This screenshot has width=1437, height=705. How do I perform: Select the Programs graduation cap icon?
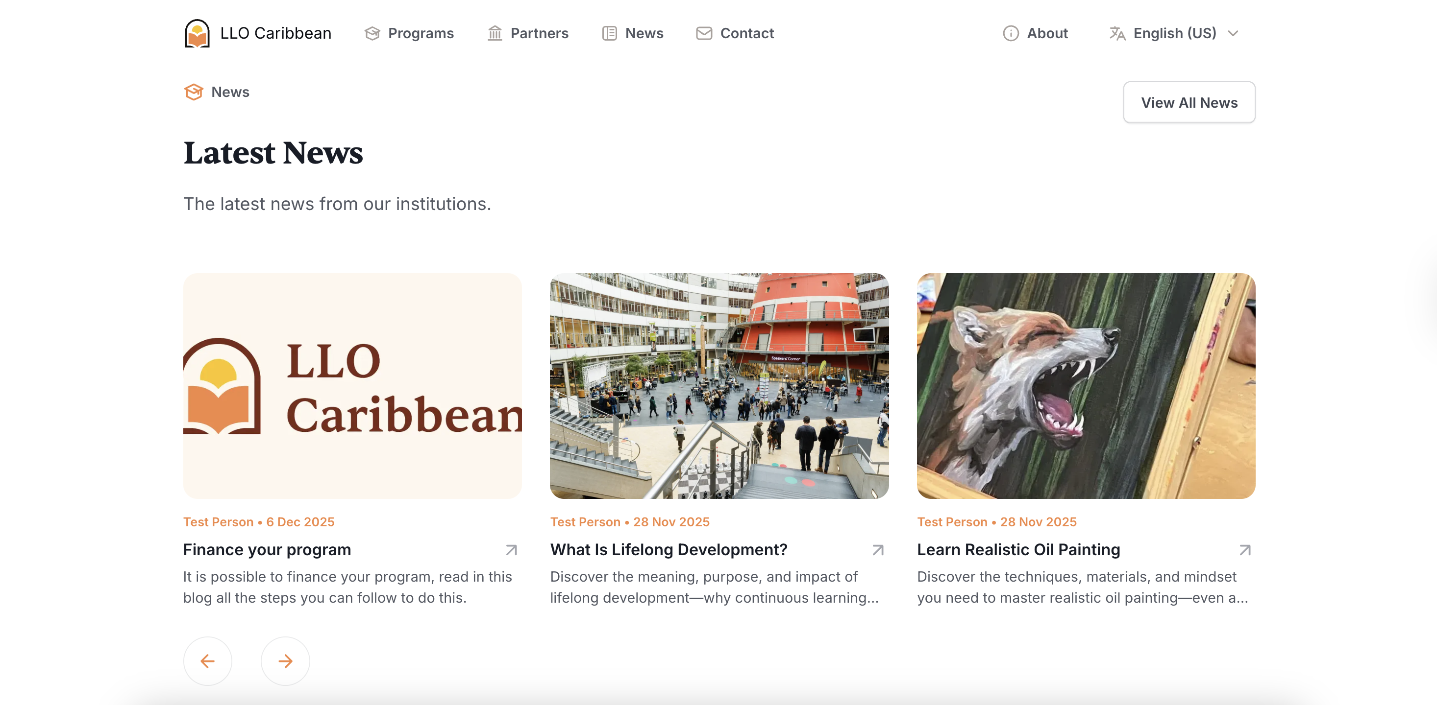[372, 33]
